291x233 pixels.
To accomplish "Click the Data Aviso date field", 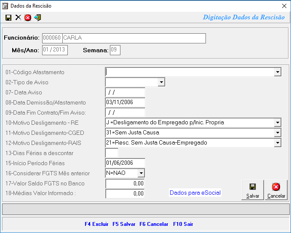I will coord(125,92).
